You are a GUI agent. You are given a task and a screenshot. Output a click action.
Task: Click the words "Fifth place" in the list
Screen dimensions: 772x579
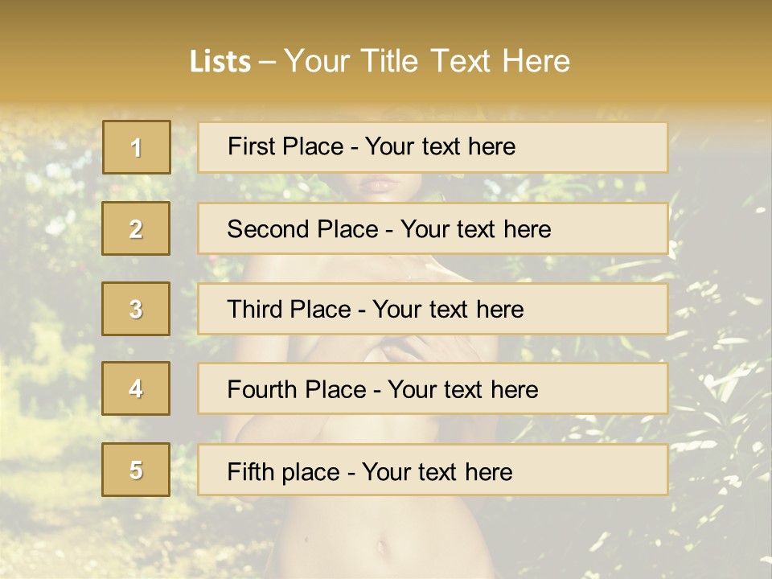pos(283,471)
